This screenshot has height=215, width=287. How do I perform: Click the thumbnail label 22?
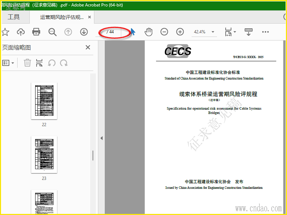pyautogui.click(x=44, y=124)
